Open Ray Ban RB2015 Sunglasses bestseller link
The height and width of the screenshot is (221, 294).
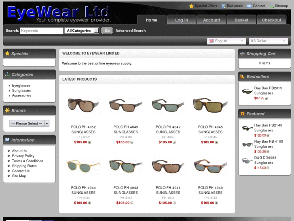268,91
